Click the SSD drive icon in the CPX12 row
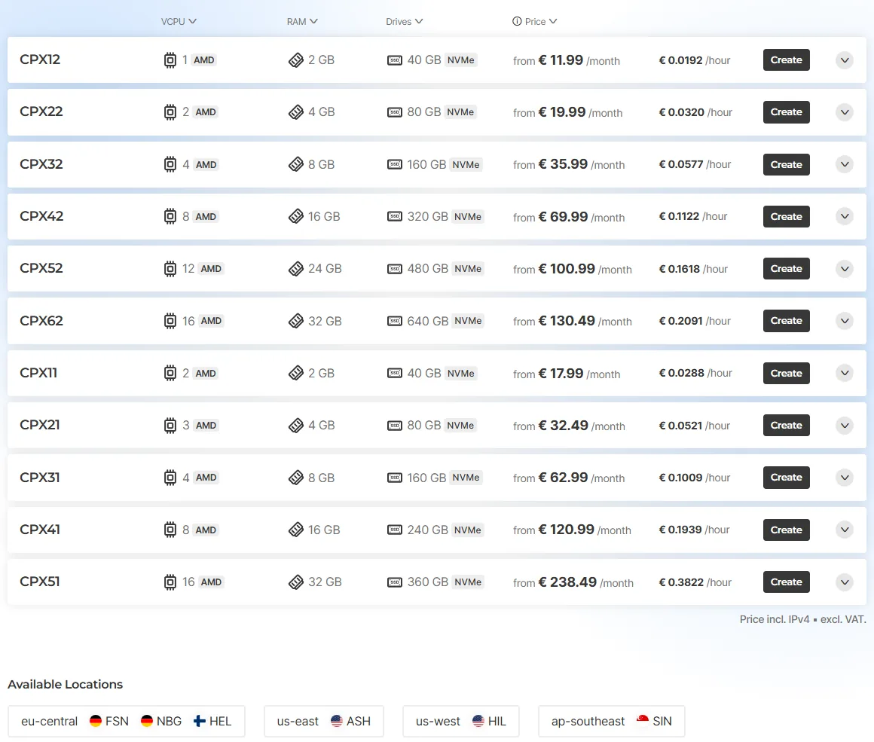Viewport: 874px width, 742px height. pyautogui.click(x=395, y=60)
